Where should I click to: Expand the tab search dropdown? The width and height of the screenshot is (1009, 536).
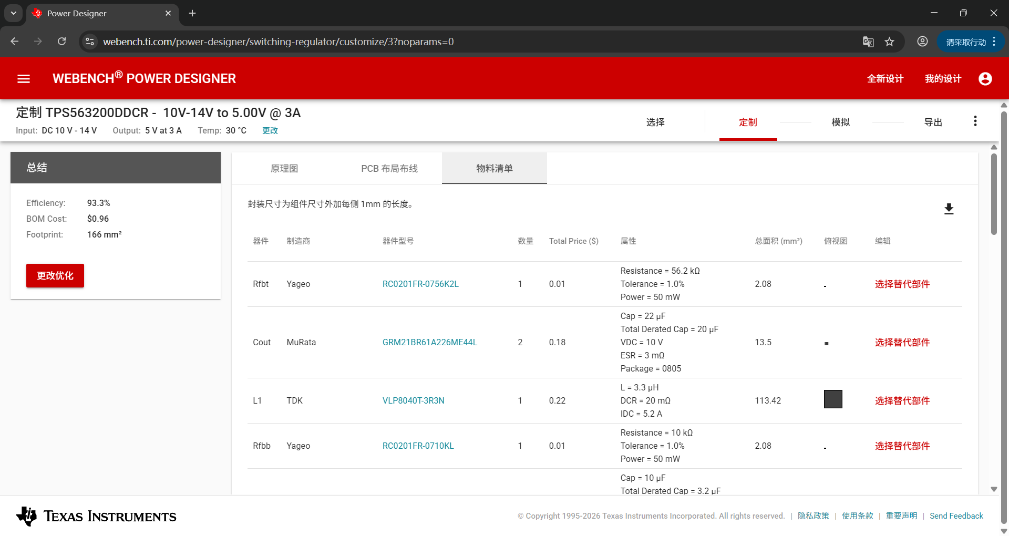pyautogui.click(x=14, y=13)
